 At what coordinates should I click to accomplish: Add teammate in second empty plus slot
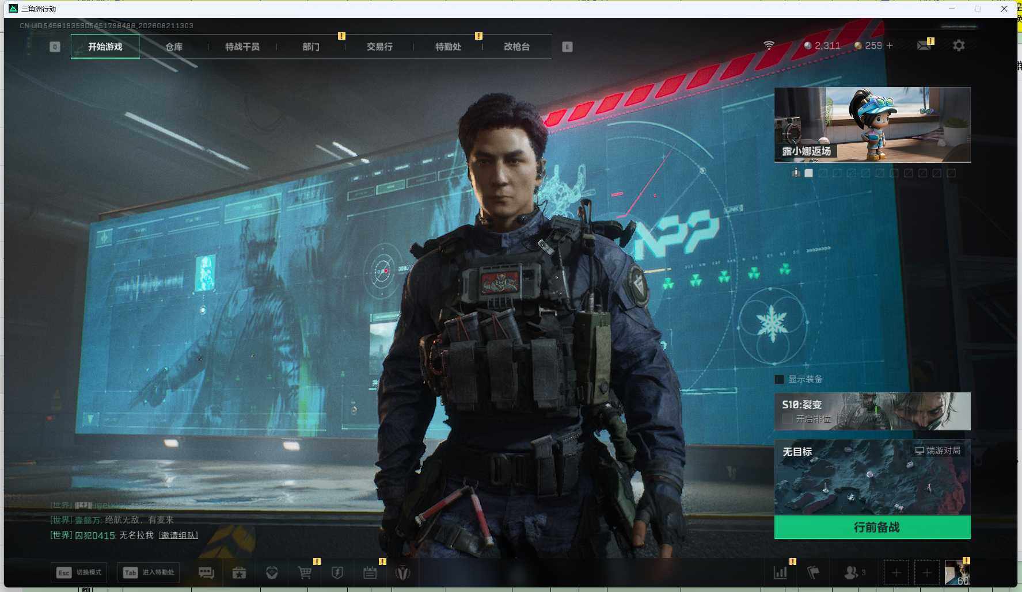[926, 572]
